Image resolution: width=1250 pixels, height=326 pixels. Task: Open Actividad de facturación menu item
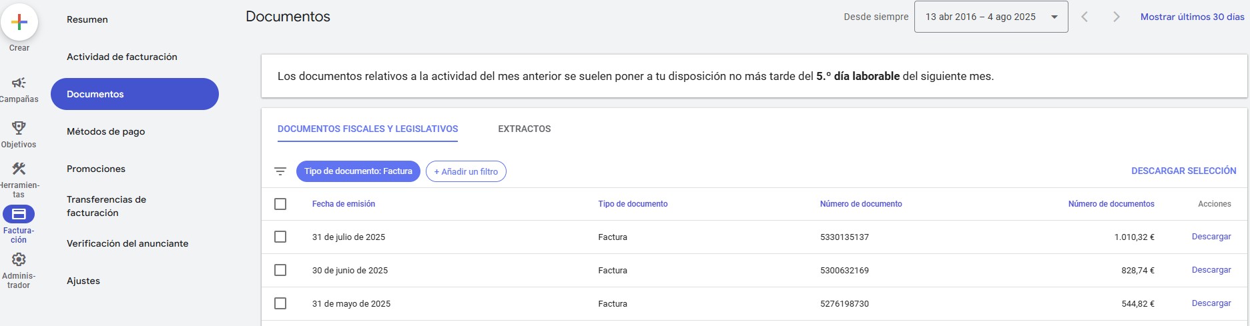(x=122, y=57)
